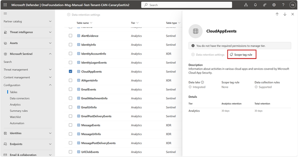Check the IdentityAccountInfo row checkbox
This screenshot has height=164, width=298.
click(x=71, y=54)
